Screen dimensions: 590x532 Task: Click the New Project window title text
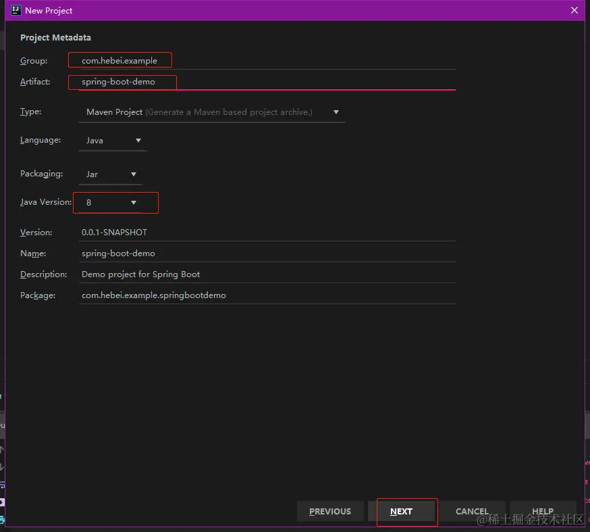49,11
